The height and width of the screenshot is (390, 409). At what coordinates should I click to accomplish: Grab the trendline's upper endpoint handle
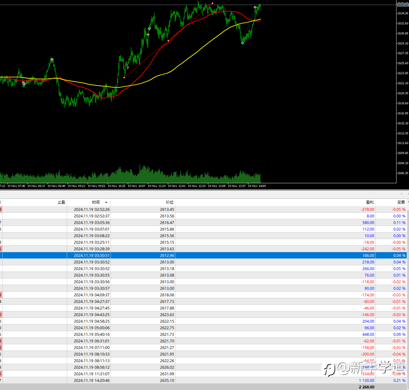[x=212, y=4]
